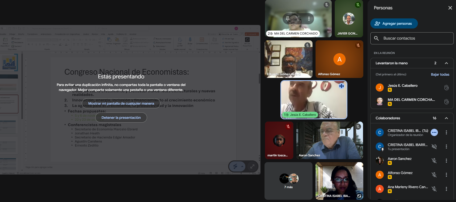The height and width of the screenshot is (202, 456).
Task: Open more options for Alfonso Gómez
Action: (446, 175)
